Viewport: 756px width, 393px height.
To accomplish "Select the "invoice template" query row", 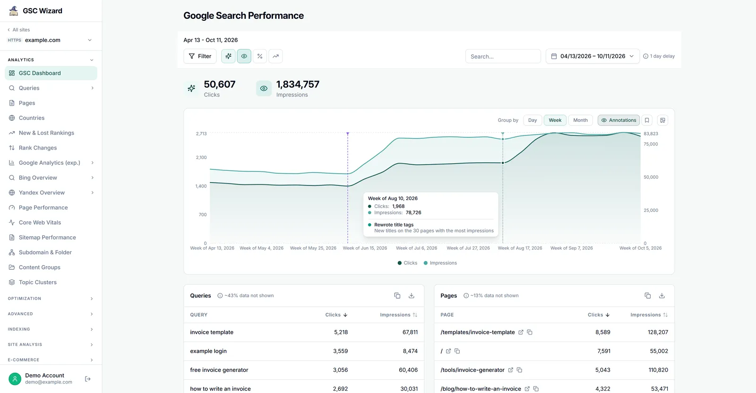I will point(304,332).
